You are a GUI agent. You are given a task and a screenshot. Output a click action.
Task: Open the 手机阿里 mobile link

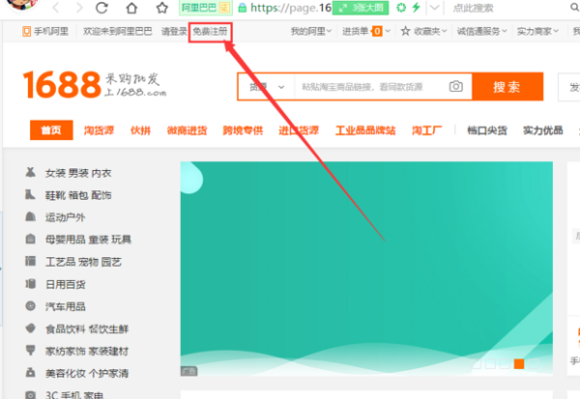[x=45, y=32]
